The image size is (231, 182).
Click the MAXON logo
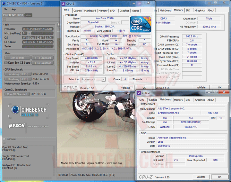pyautogui.click(x=17, y=126)
